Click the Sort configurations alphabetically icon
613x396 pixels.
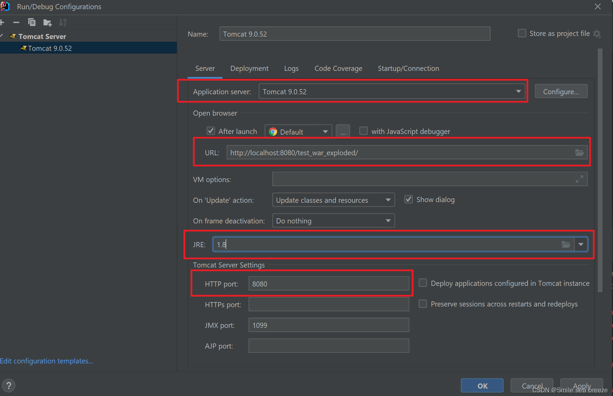(x=63, y=22)
